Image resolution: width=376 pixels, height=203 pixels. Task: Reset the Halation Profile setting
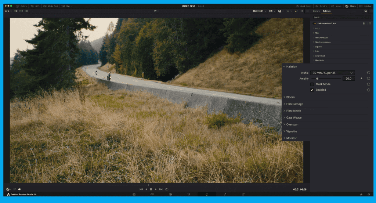(368, 73)
